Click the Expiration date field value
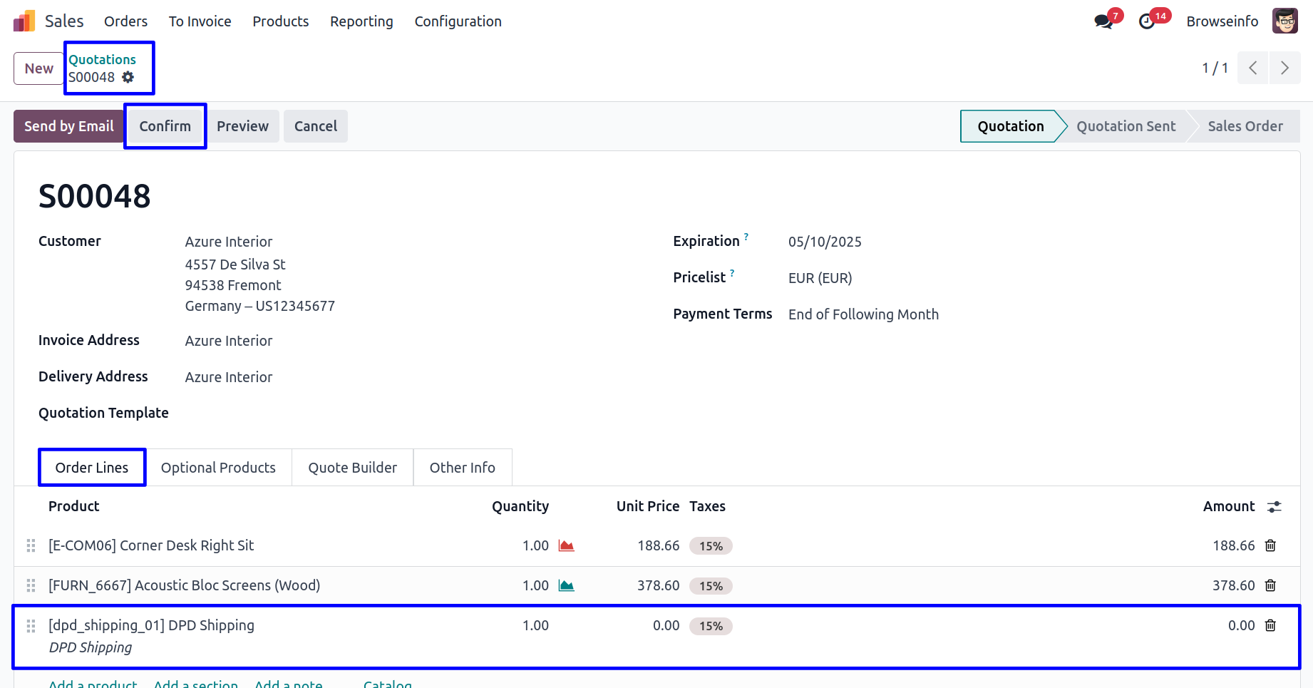Viewport: 1313px width, 688px height. 825,242
